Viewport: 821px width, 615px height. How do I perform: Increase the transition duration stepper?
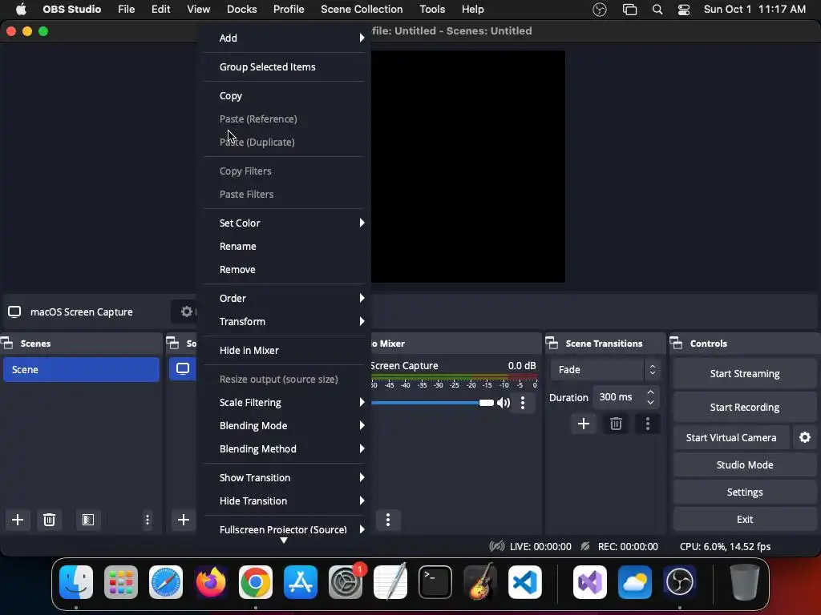click(x=650, y=392)
